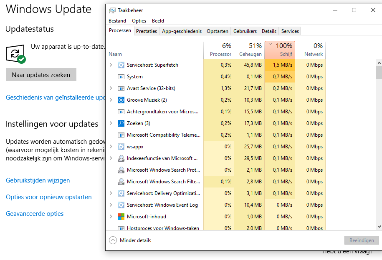Click the Microsoft Windows Search Filte... icon
The width and height of the screenshot is (382, 260).
(121, 182)
